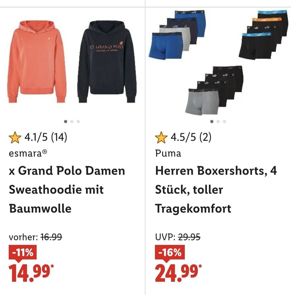View the black boxershorts pack with colored waistbands

pos(263,35)
